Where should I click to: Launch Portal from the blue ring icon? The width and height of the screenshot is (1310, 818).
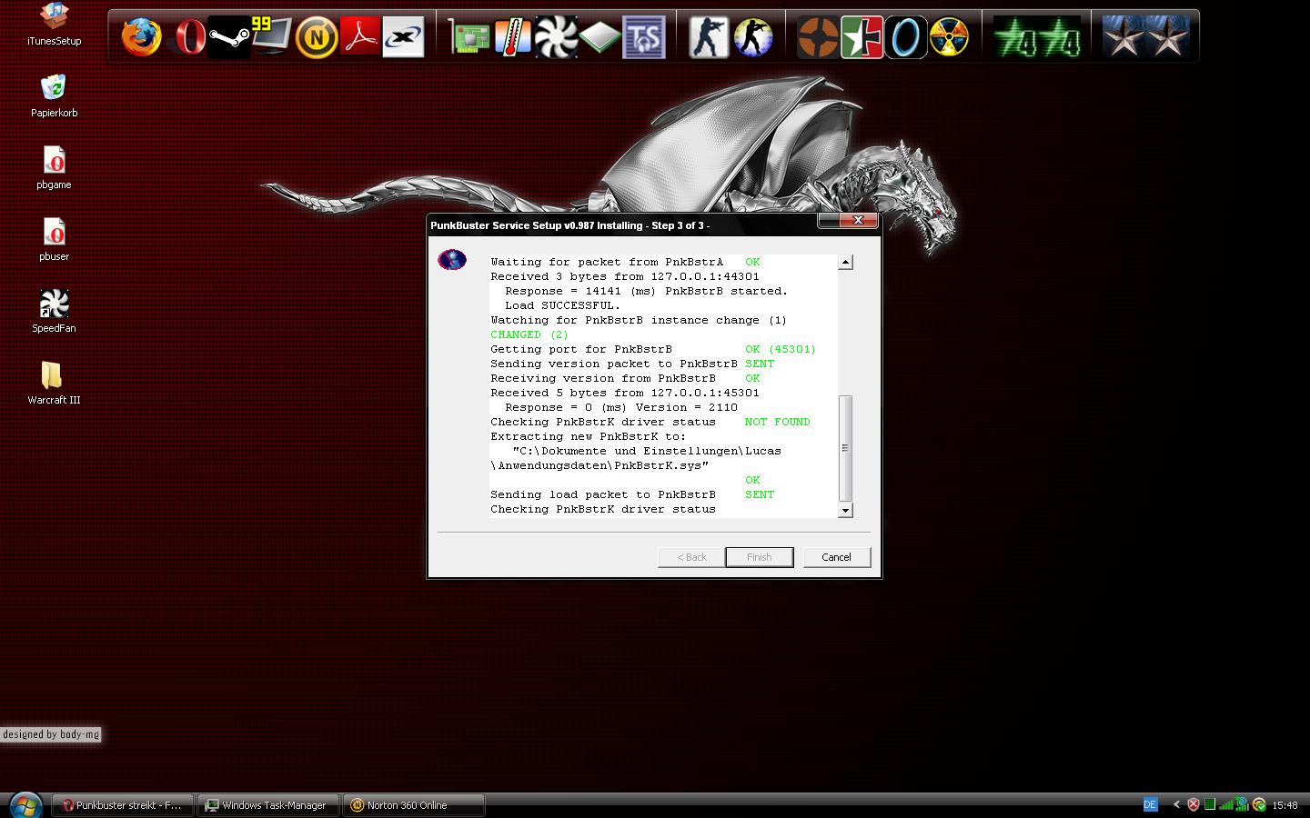coord(905,37)
